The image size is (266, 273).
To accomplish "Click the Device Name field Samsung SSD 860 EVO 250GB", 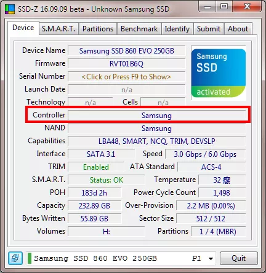I will pyautogui.click(x=127, y=51).
